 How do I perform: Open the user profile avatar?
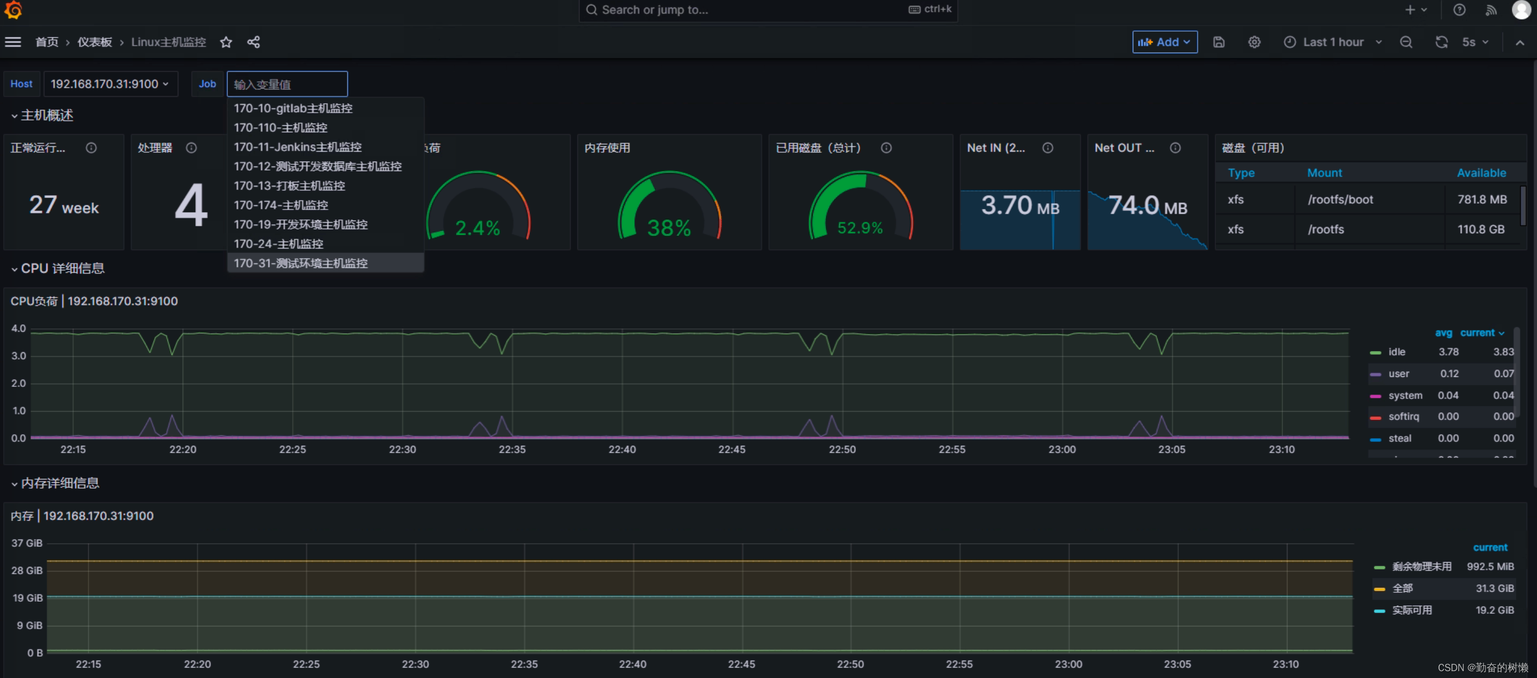click(1522, 9)
